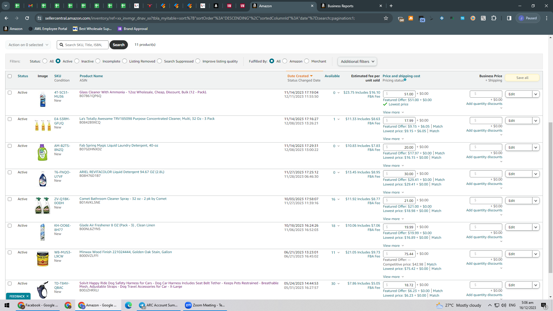Sort by the SKU column header
This screenshot has height=311, width=553.
pyautogui.click(x=58, y=76)
